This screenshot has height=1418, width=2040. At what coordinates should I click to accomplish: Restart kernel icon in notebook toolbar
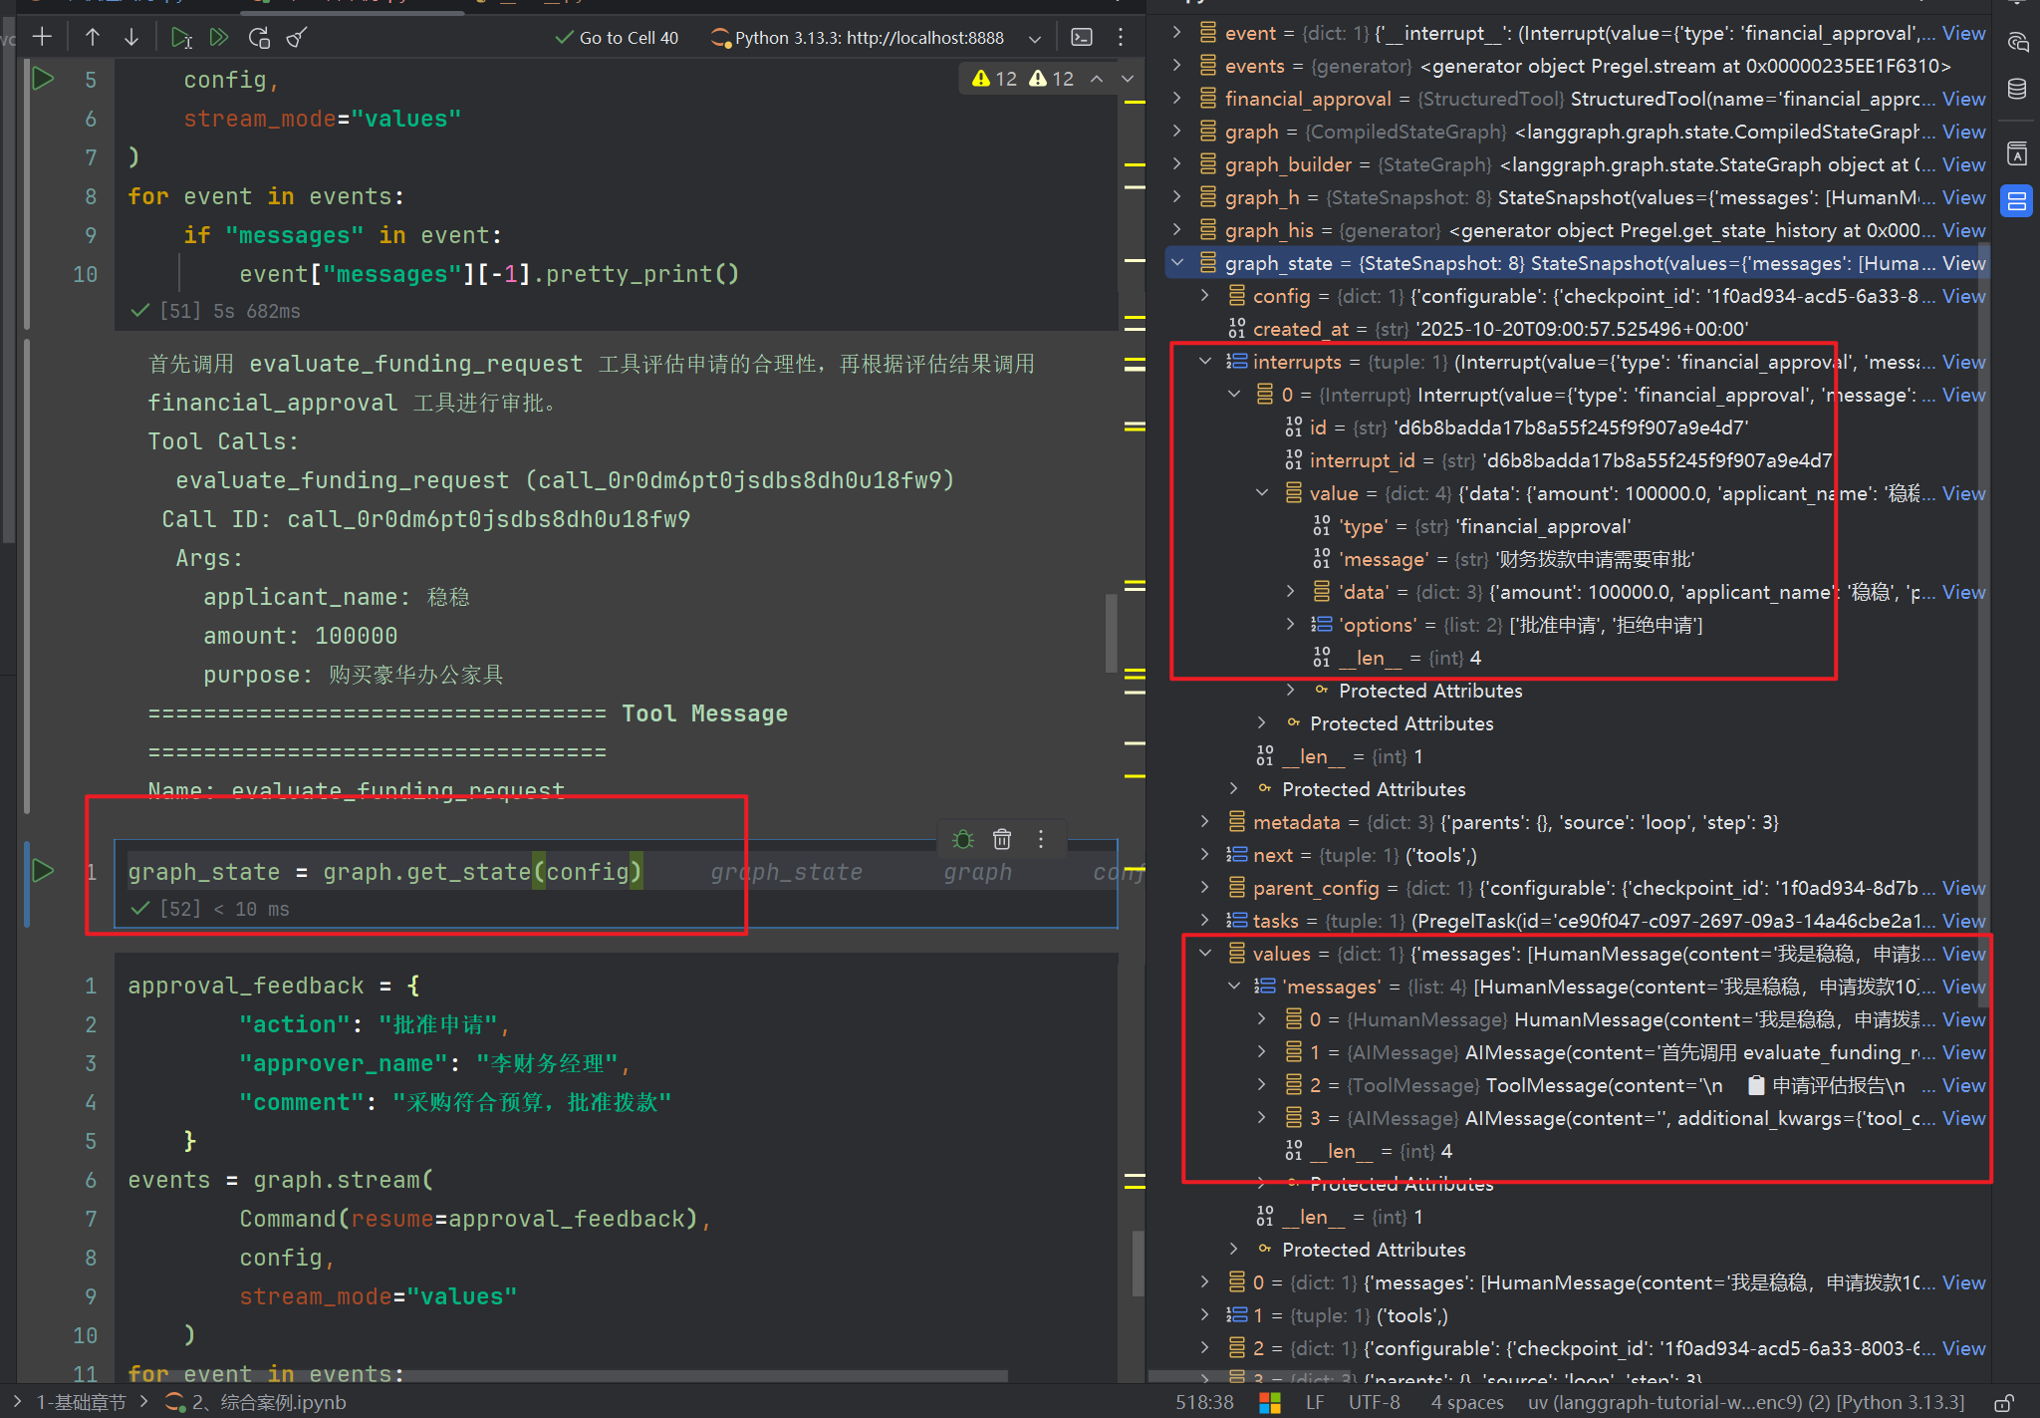click(x=259, y=38)
